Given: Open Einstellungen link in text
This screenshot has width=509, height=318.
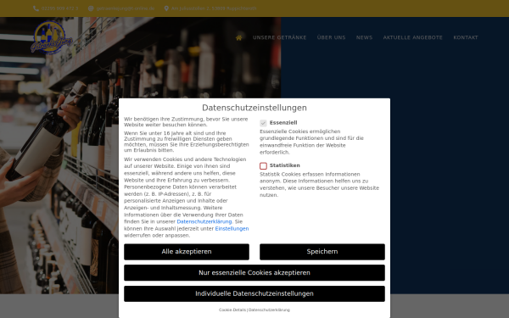Looking at the screenshot, I should coord(232,229).
